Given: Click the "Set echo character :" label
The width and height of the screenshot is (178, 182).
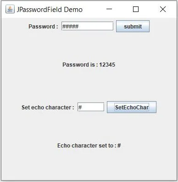Looking at the screenshot, I should click(48, 108).
